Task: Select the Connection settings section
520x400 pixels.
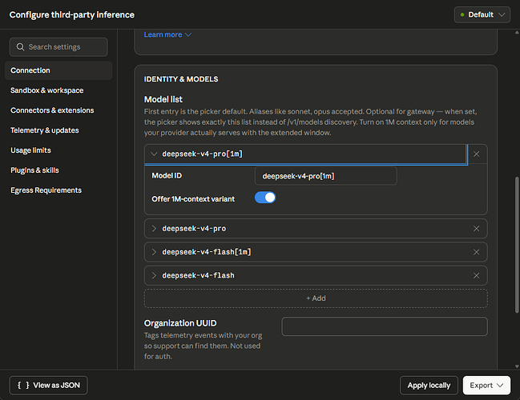Action: point(58,70)
